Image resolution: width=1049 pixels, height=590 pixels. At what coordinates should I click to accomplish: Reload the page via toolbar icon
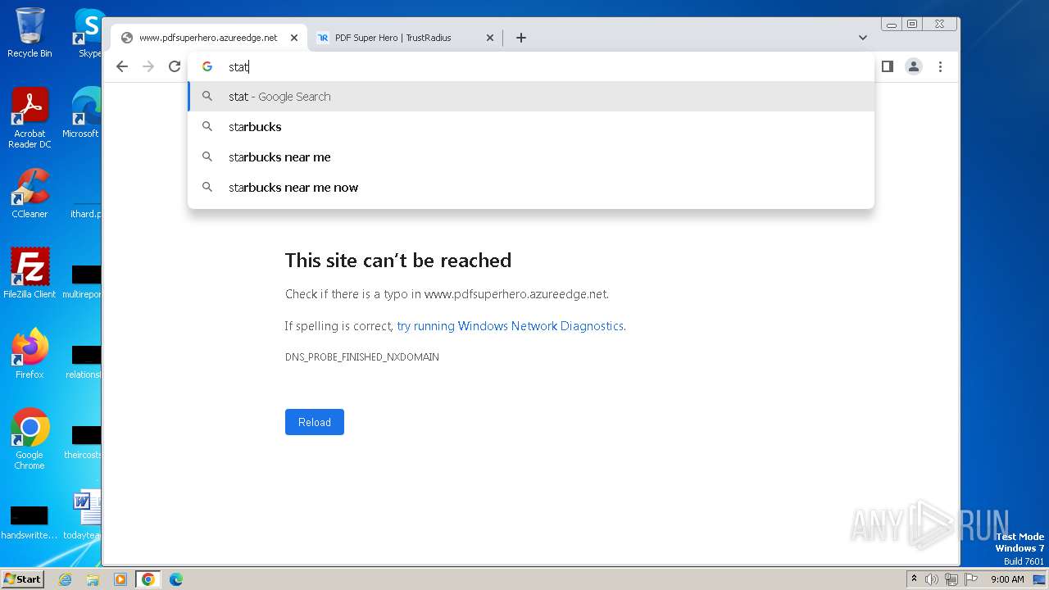[x=175, y=66]
